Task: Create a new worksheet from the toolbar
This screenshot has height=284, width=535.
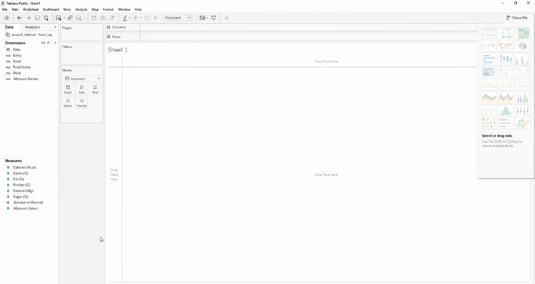Action: [58, 18]
